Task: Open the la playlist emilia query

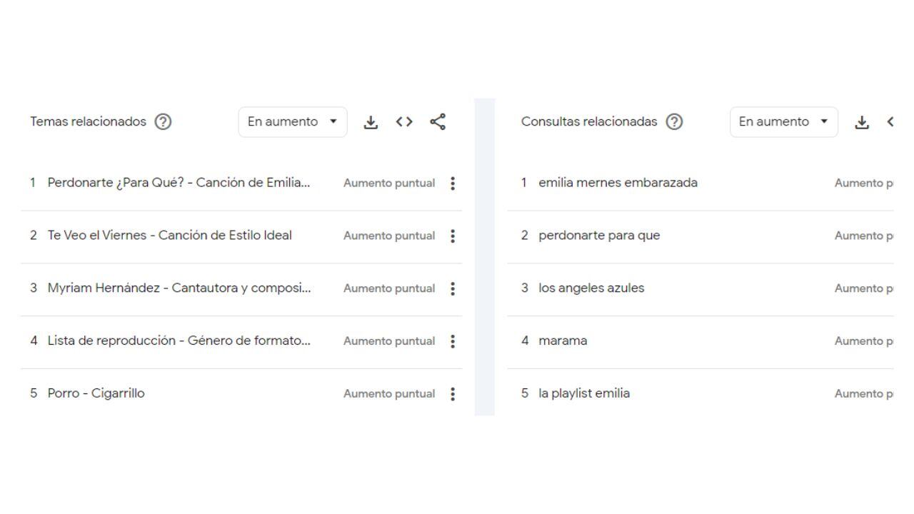Action: tap(584, 393)
